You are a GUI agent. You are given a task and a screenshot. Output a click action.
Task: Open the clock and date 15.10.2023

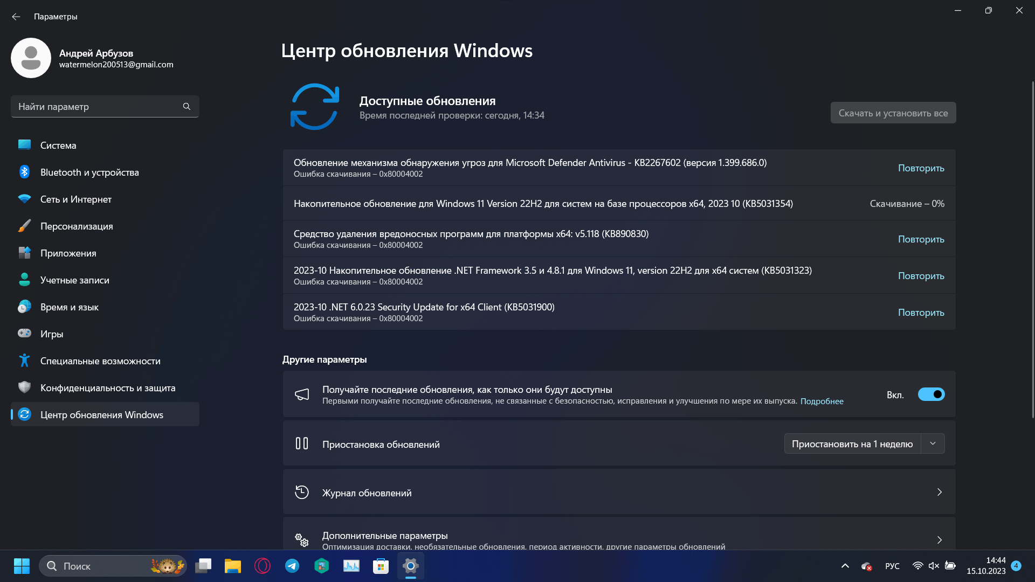[x=986, y=566]
